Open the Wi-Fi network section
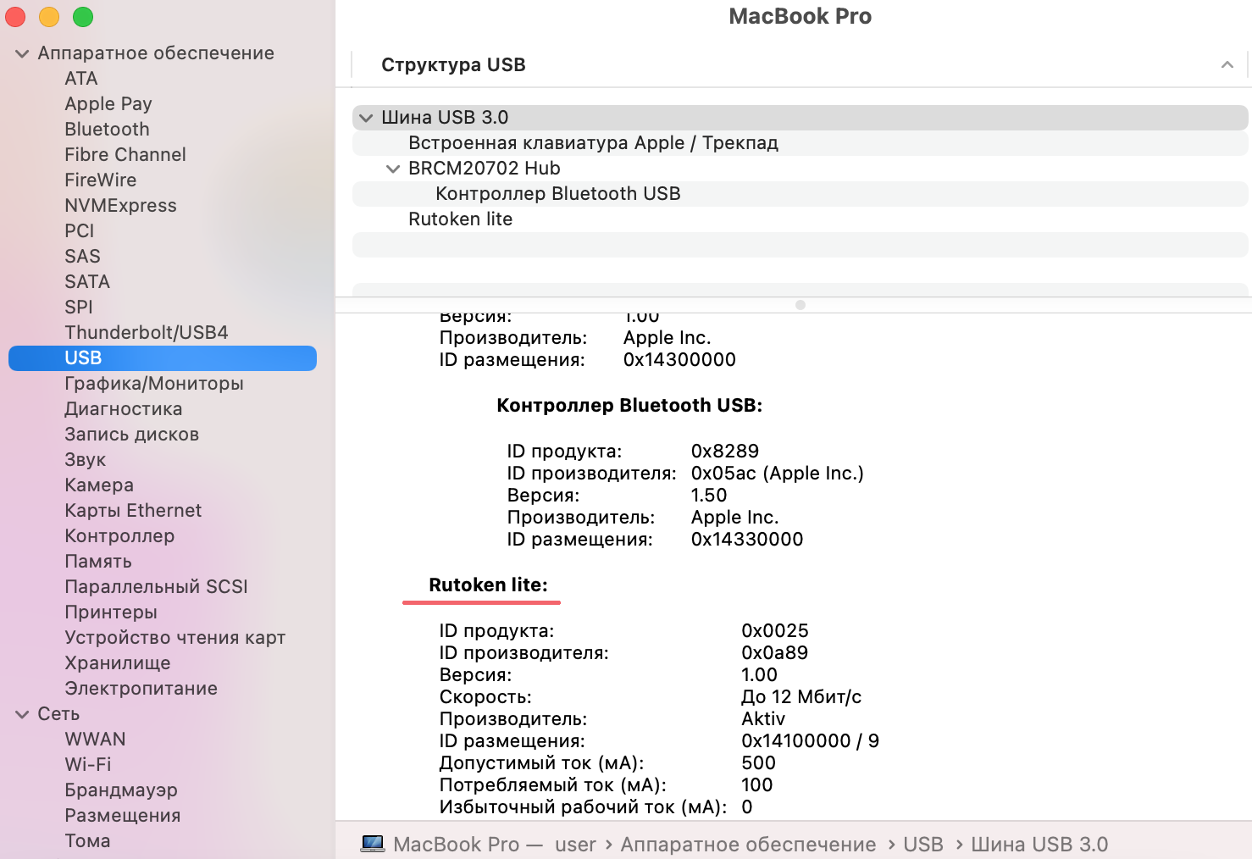The image size is (1252, 859). [88, 765]
